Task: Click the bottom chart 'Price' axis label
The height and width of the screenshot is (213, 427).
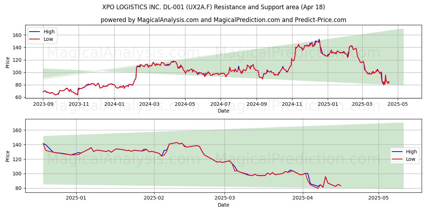Action: 8,156
